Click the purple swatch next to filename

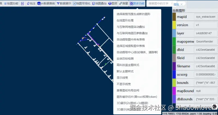tap(174, 66)
